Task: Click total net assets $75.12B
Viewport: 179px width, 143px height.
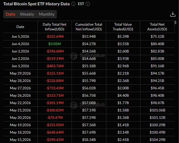Action: [x=158, y=37]
